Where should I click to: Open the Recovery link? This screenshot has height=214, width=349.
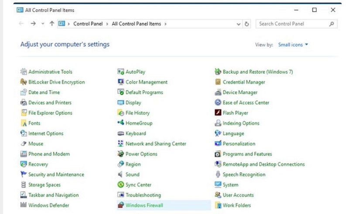(x=38, y=164)
